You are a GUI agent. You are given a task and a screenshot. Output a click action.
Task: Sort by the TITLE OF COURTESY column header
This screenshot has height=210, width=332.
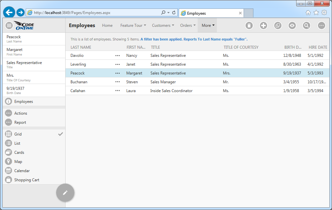(241, 47)
